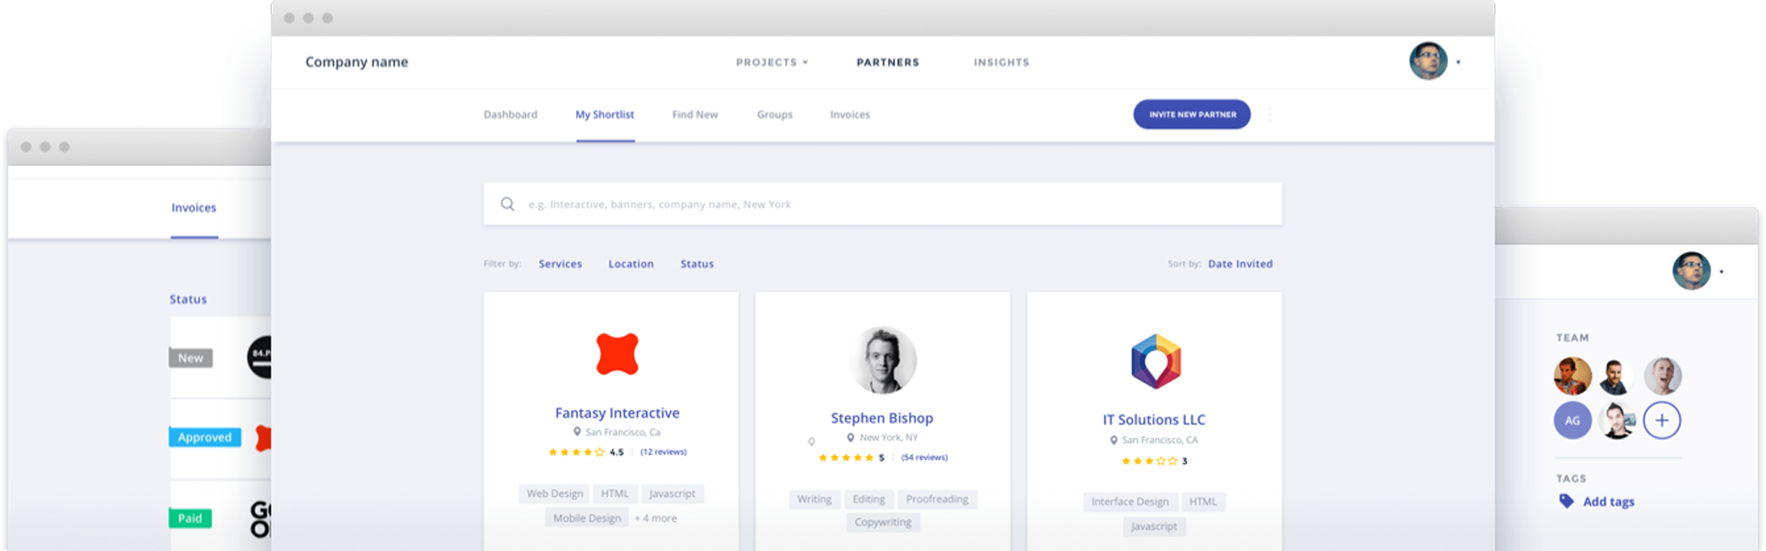Image resolution: width=1766 pixels, height=551 pixels.
Task: Select the first team avatar with orange background
Action: [1573, 375]
